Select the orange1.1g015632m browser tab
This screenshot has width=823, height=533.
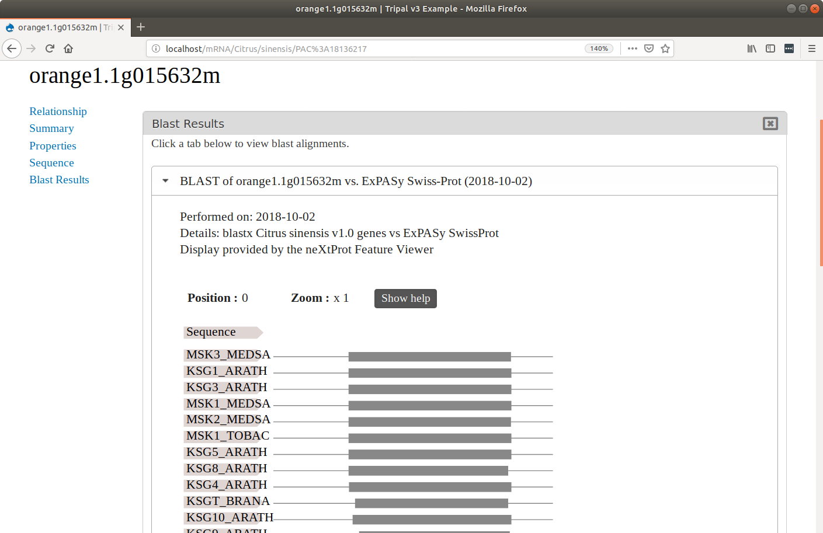(x=65, y=27)
